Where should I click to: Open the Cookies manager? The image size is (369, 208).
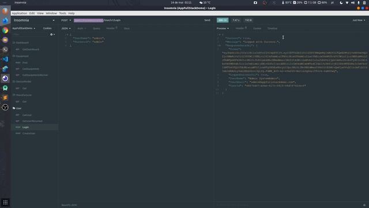[x=47, y=28]
